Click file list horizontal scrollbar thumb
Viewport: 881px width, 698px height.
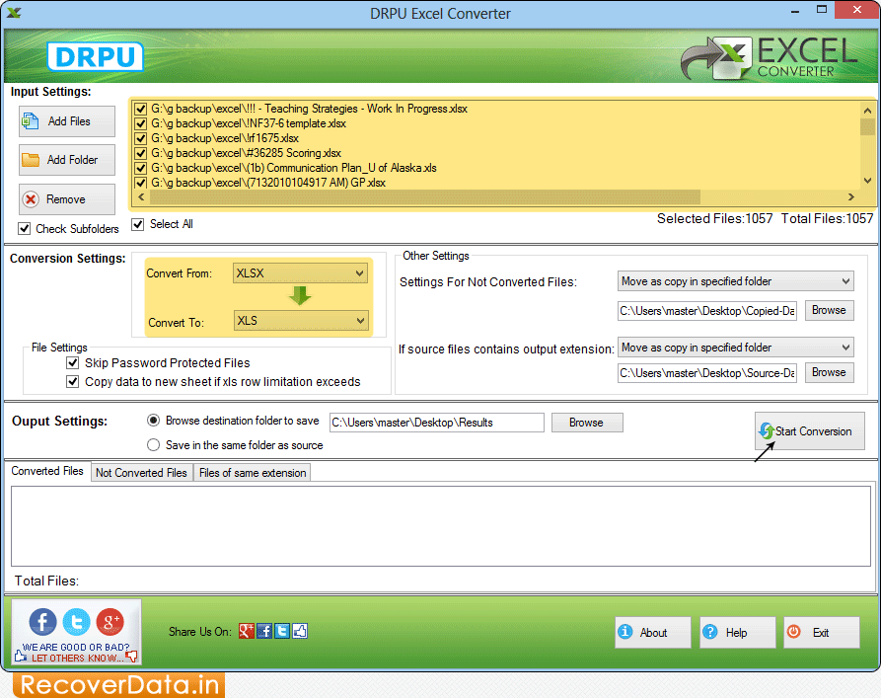pyautogui.click(x=425, y=196)
